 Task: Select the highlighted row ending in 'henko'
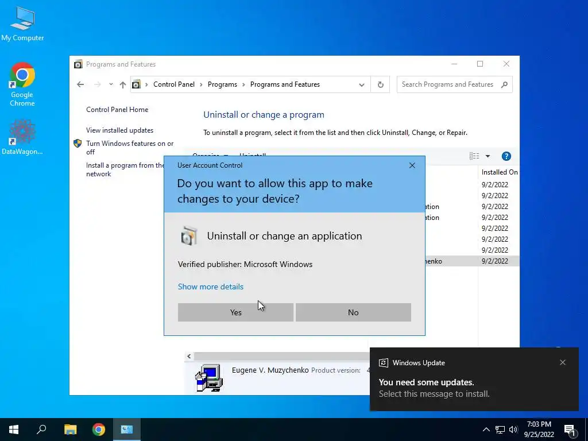[x=473, y=261]
